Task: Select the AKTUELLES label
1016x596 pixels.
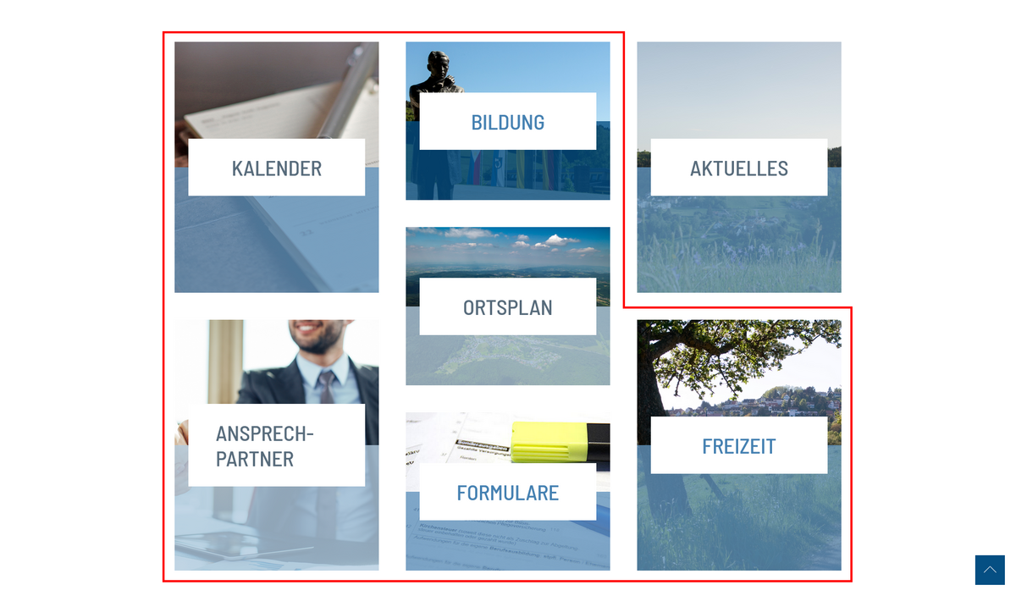Action: 739,168
